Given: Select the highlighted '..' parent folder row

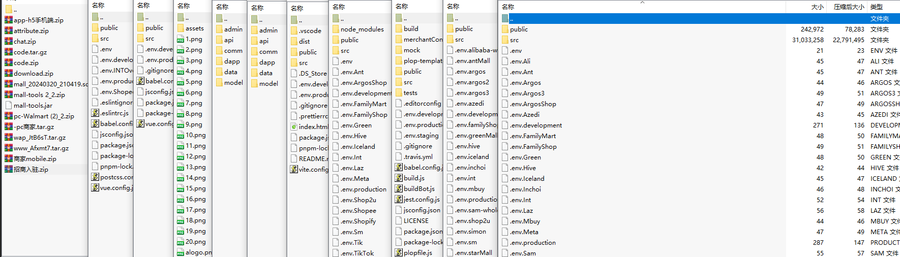Looking at the screenshot, I should (x=699, y=18).
